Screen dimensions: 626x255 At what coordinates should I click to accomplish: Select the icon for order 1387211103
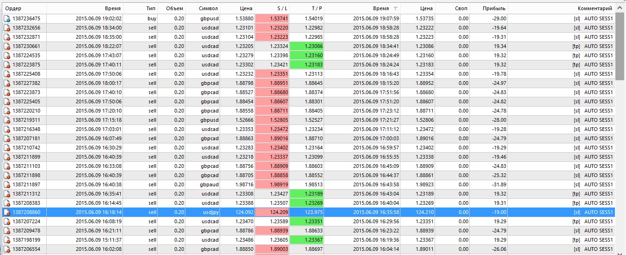pos(7,166)
